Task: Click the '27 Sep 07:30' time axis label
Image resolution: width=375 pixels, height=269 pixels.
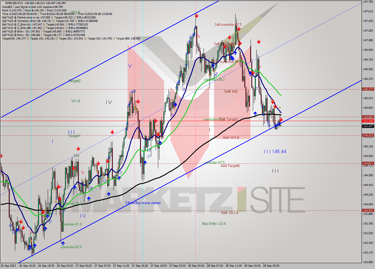Action: (x=103, y=266)
